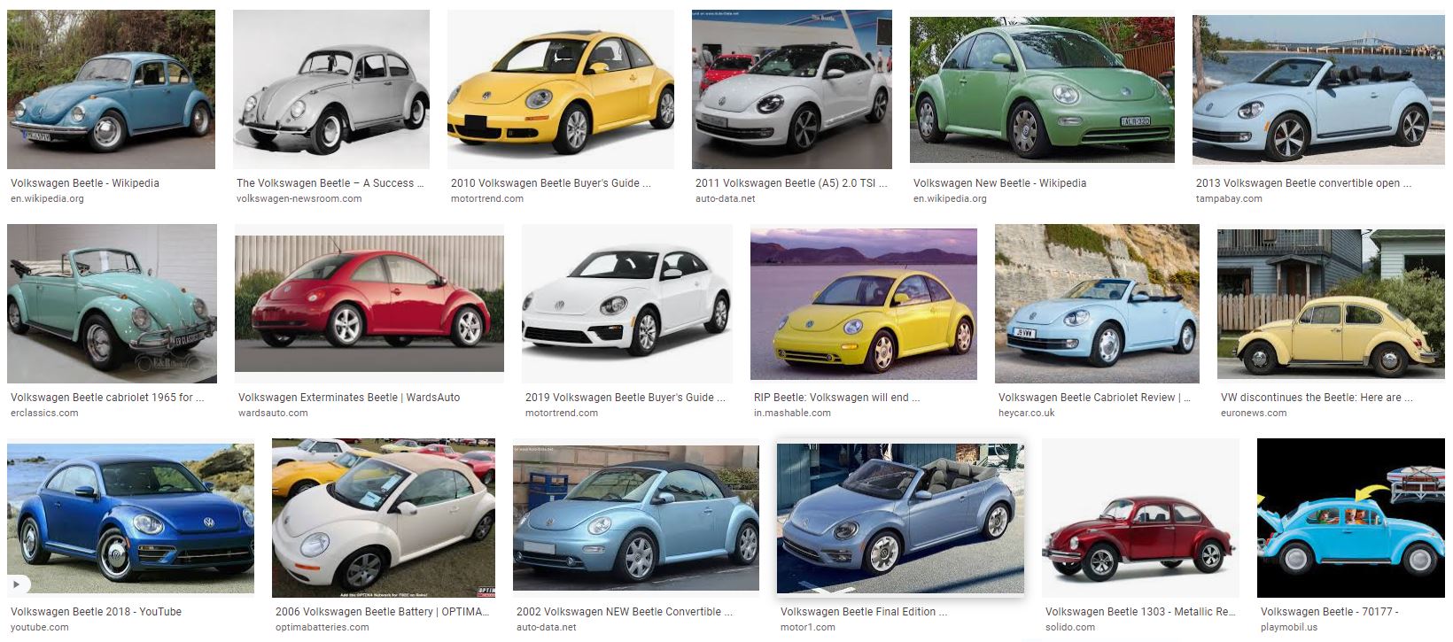Click 'Volkswagen New Beetle - Wikipedia' link
Viewport: 1453px width, 642px height.
pyautogui.click(x=999, y=183)
